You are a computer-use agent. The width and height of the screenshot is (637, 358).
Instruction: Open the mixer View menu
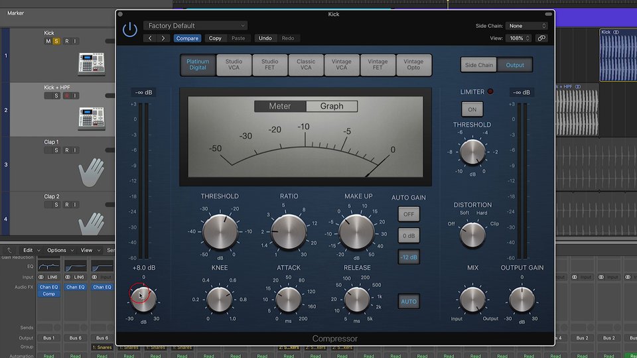[90, 250]
